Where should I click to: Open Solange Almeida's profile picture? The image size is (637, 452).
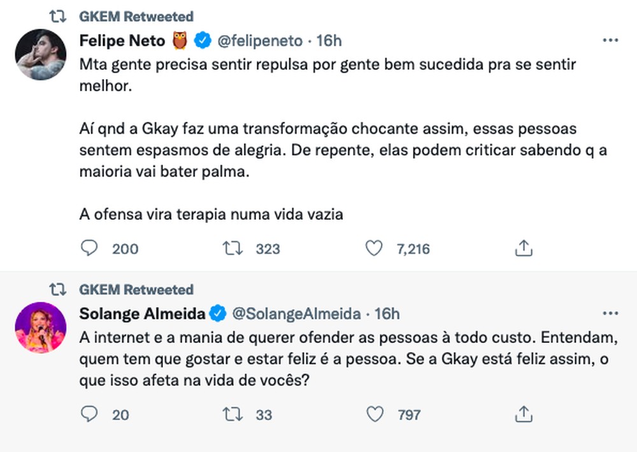point(41,327)
